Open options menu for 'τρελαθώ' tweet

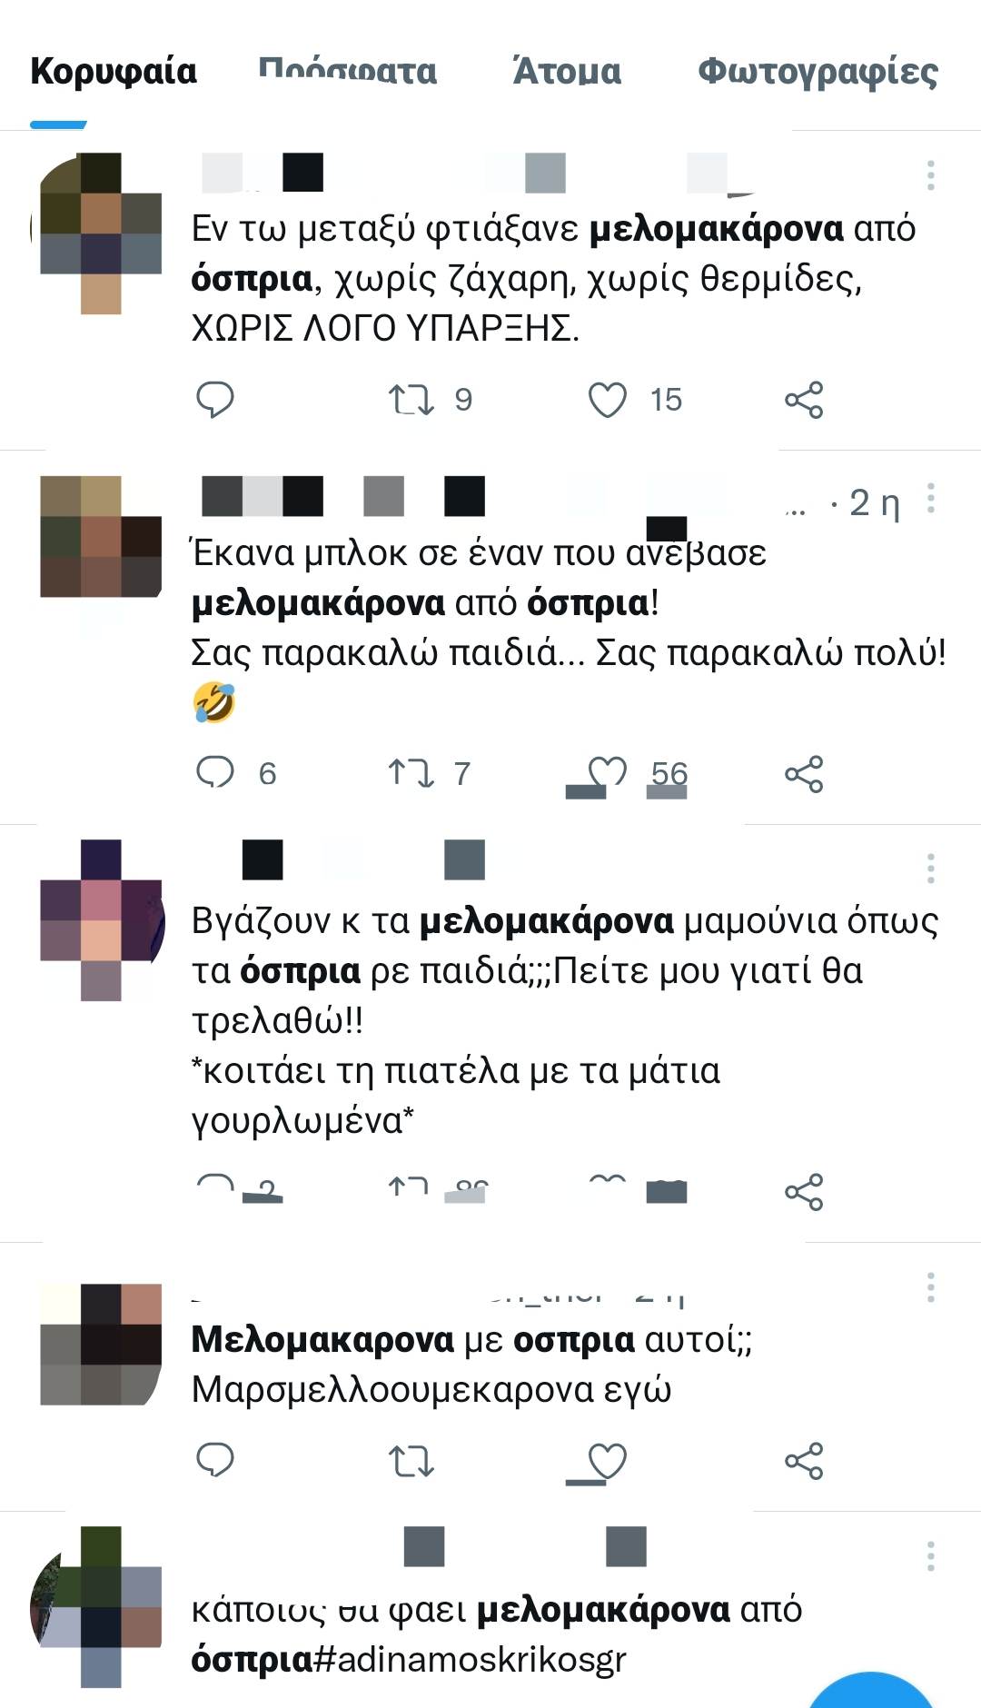(x=930, y=869)
